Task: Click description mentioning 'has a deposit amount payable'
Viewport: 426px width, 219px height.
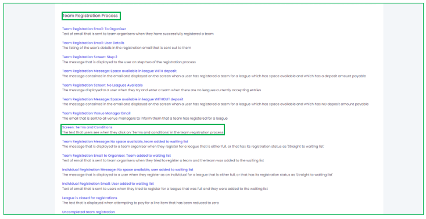Action: [214, 76]
